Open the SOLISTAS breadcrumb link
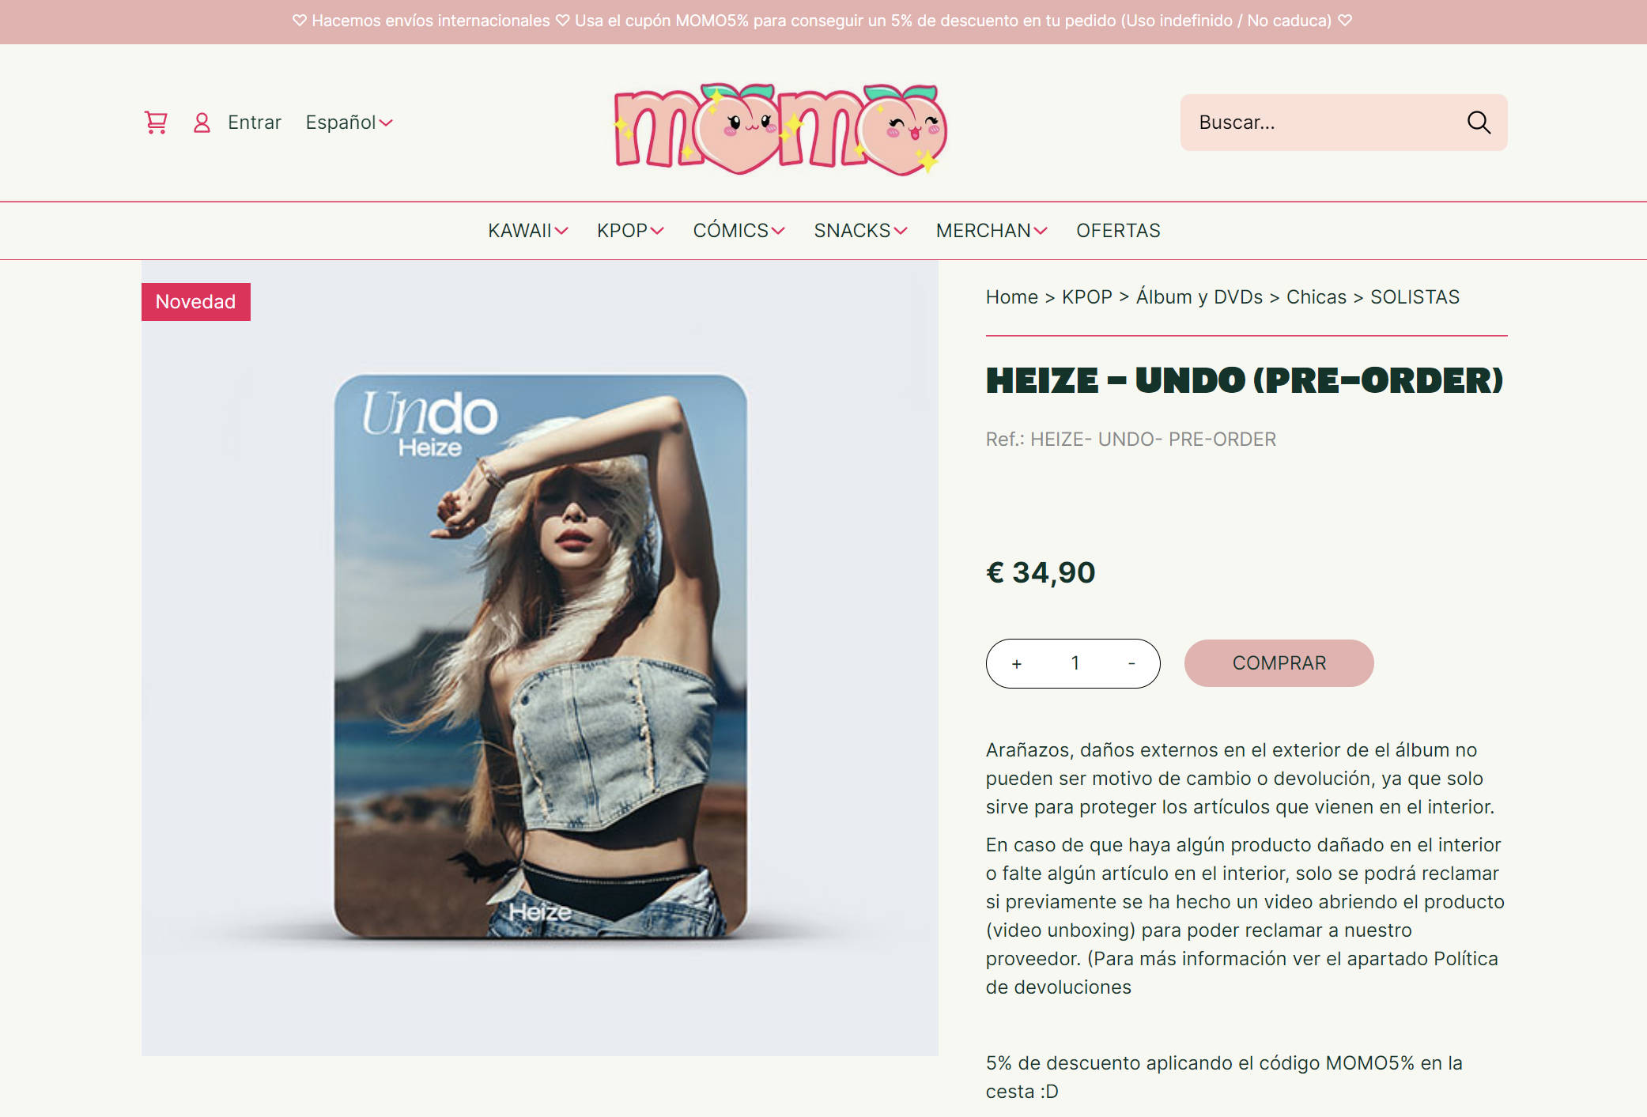1647x1117 pixels. tap(1415, 297)
